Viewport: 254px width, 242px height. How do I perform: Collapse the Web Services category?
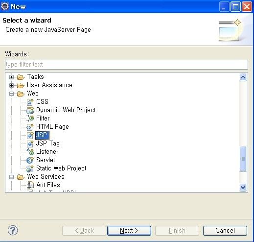(11, 177)
